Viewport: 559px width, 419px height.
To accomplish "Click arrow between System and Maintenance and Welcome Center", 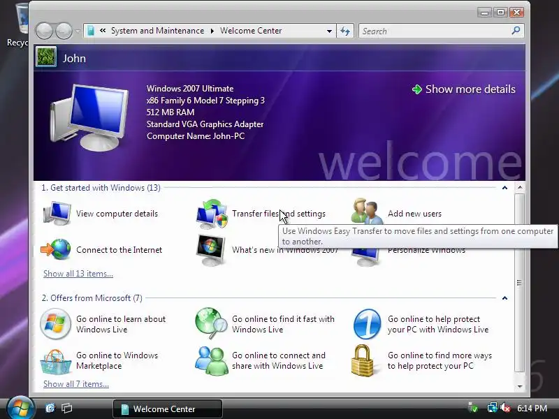I will 212,31.
